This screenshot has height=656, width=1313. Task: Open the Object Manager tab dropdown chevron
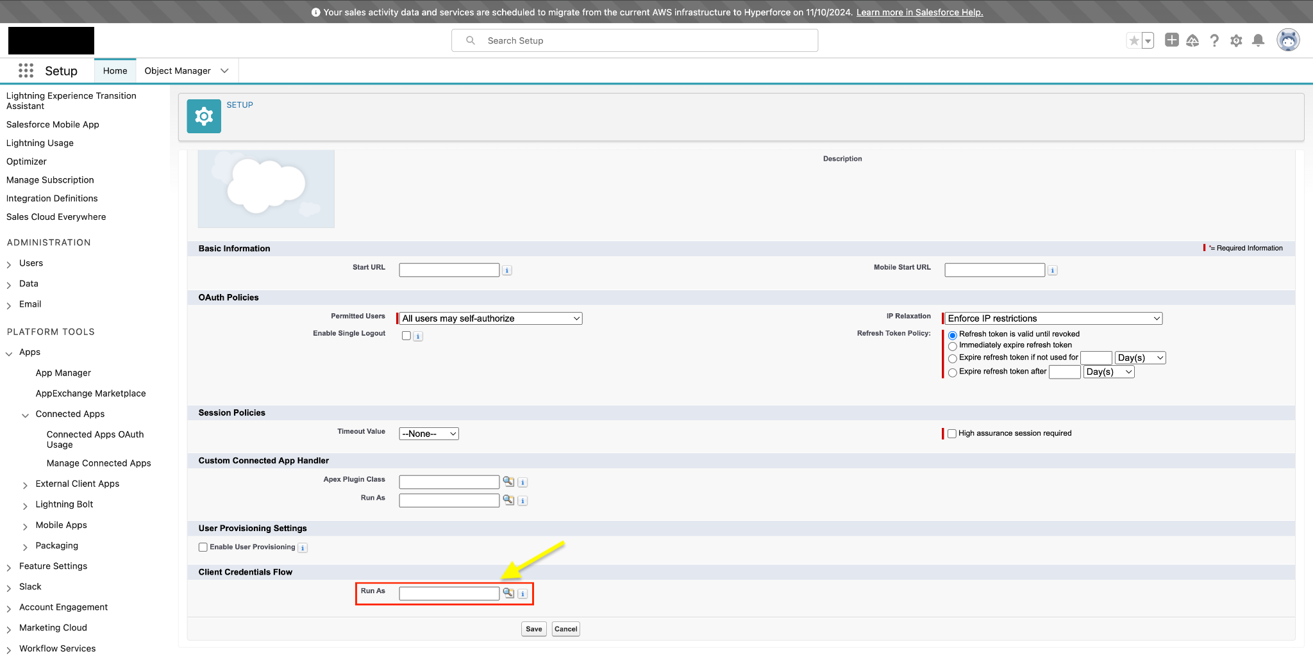click(224, 70)
